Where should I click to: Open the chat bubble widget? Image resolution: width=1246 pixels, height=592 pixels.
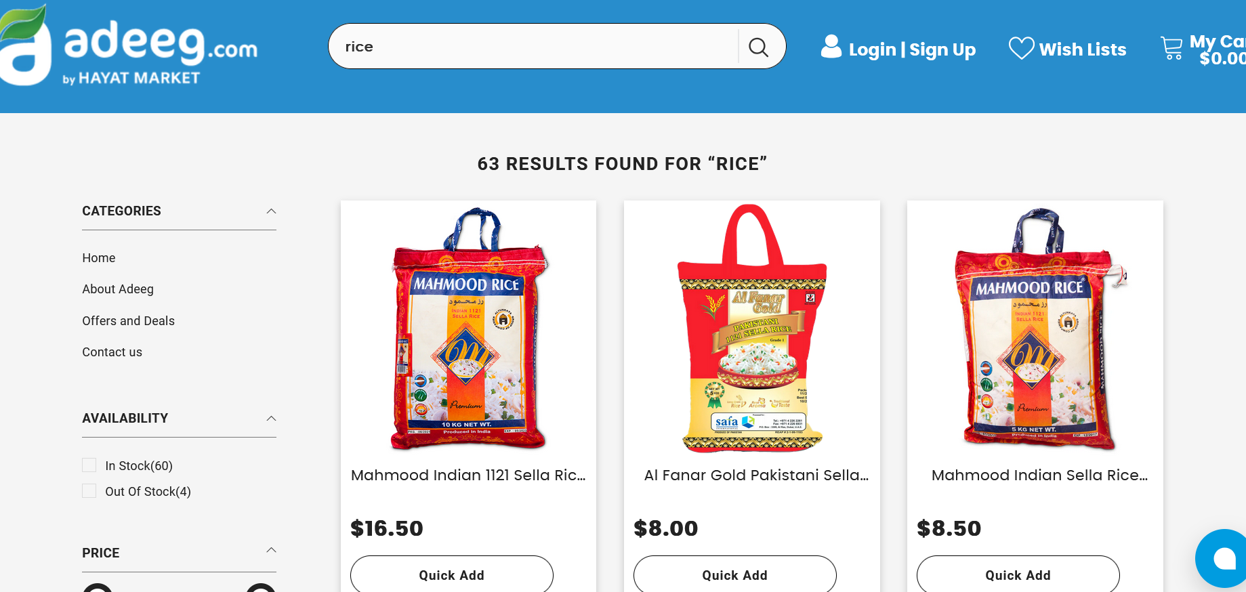coord(1223,558)
